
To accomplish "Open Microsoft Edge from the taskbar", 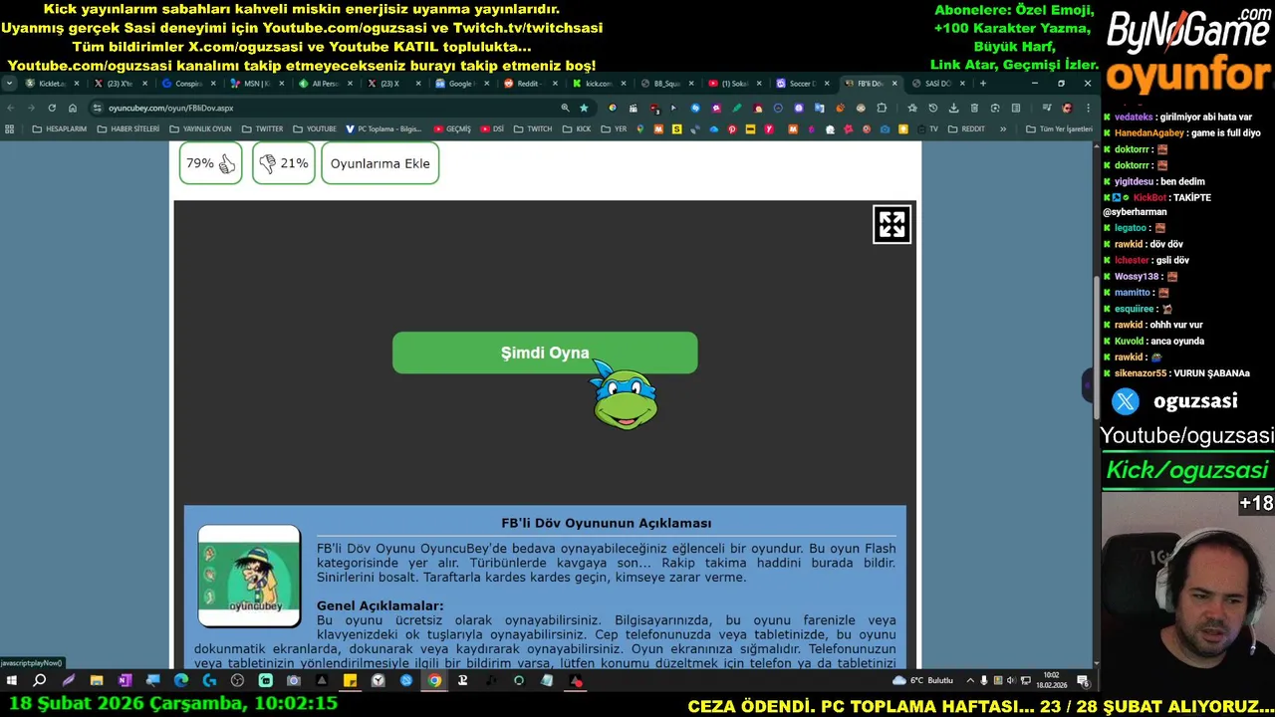I will [x=181, y=681].
